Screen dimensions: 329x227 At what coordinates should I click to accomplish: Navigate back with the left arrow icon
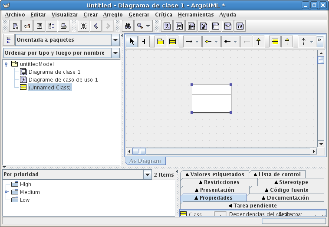[x=95, y=26]
